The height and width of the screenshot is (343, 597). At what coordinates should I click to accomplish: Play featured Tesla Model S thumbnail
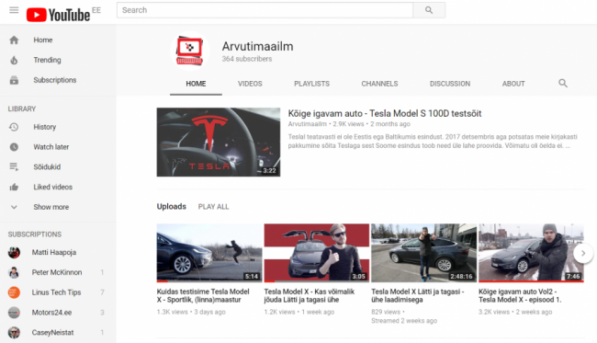point(219,143)
